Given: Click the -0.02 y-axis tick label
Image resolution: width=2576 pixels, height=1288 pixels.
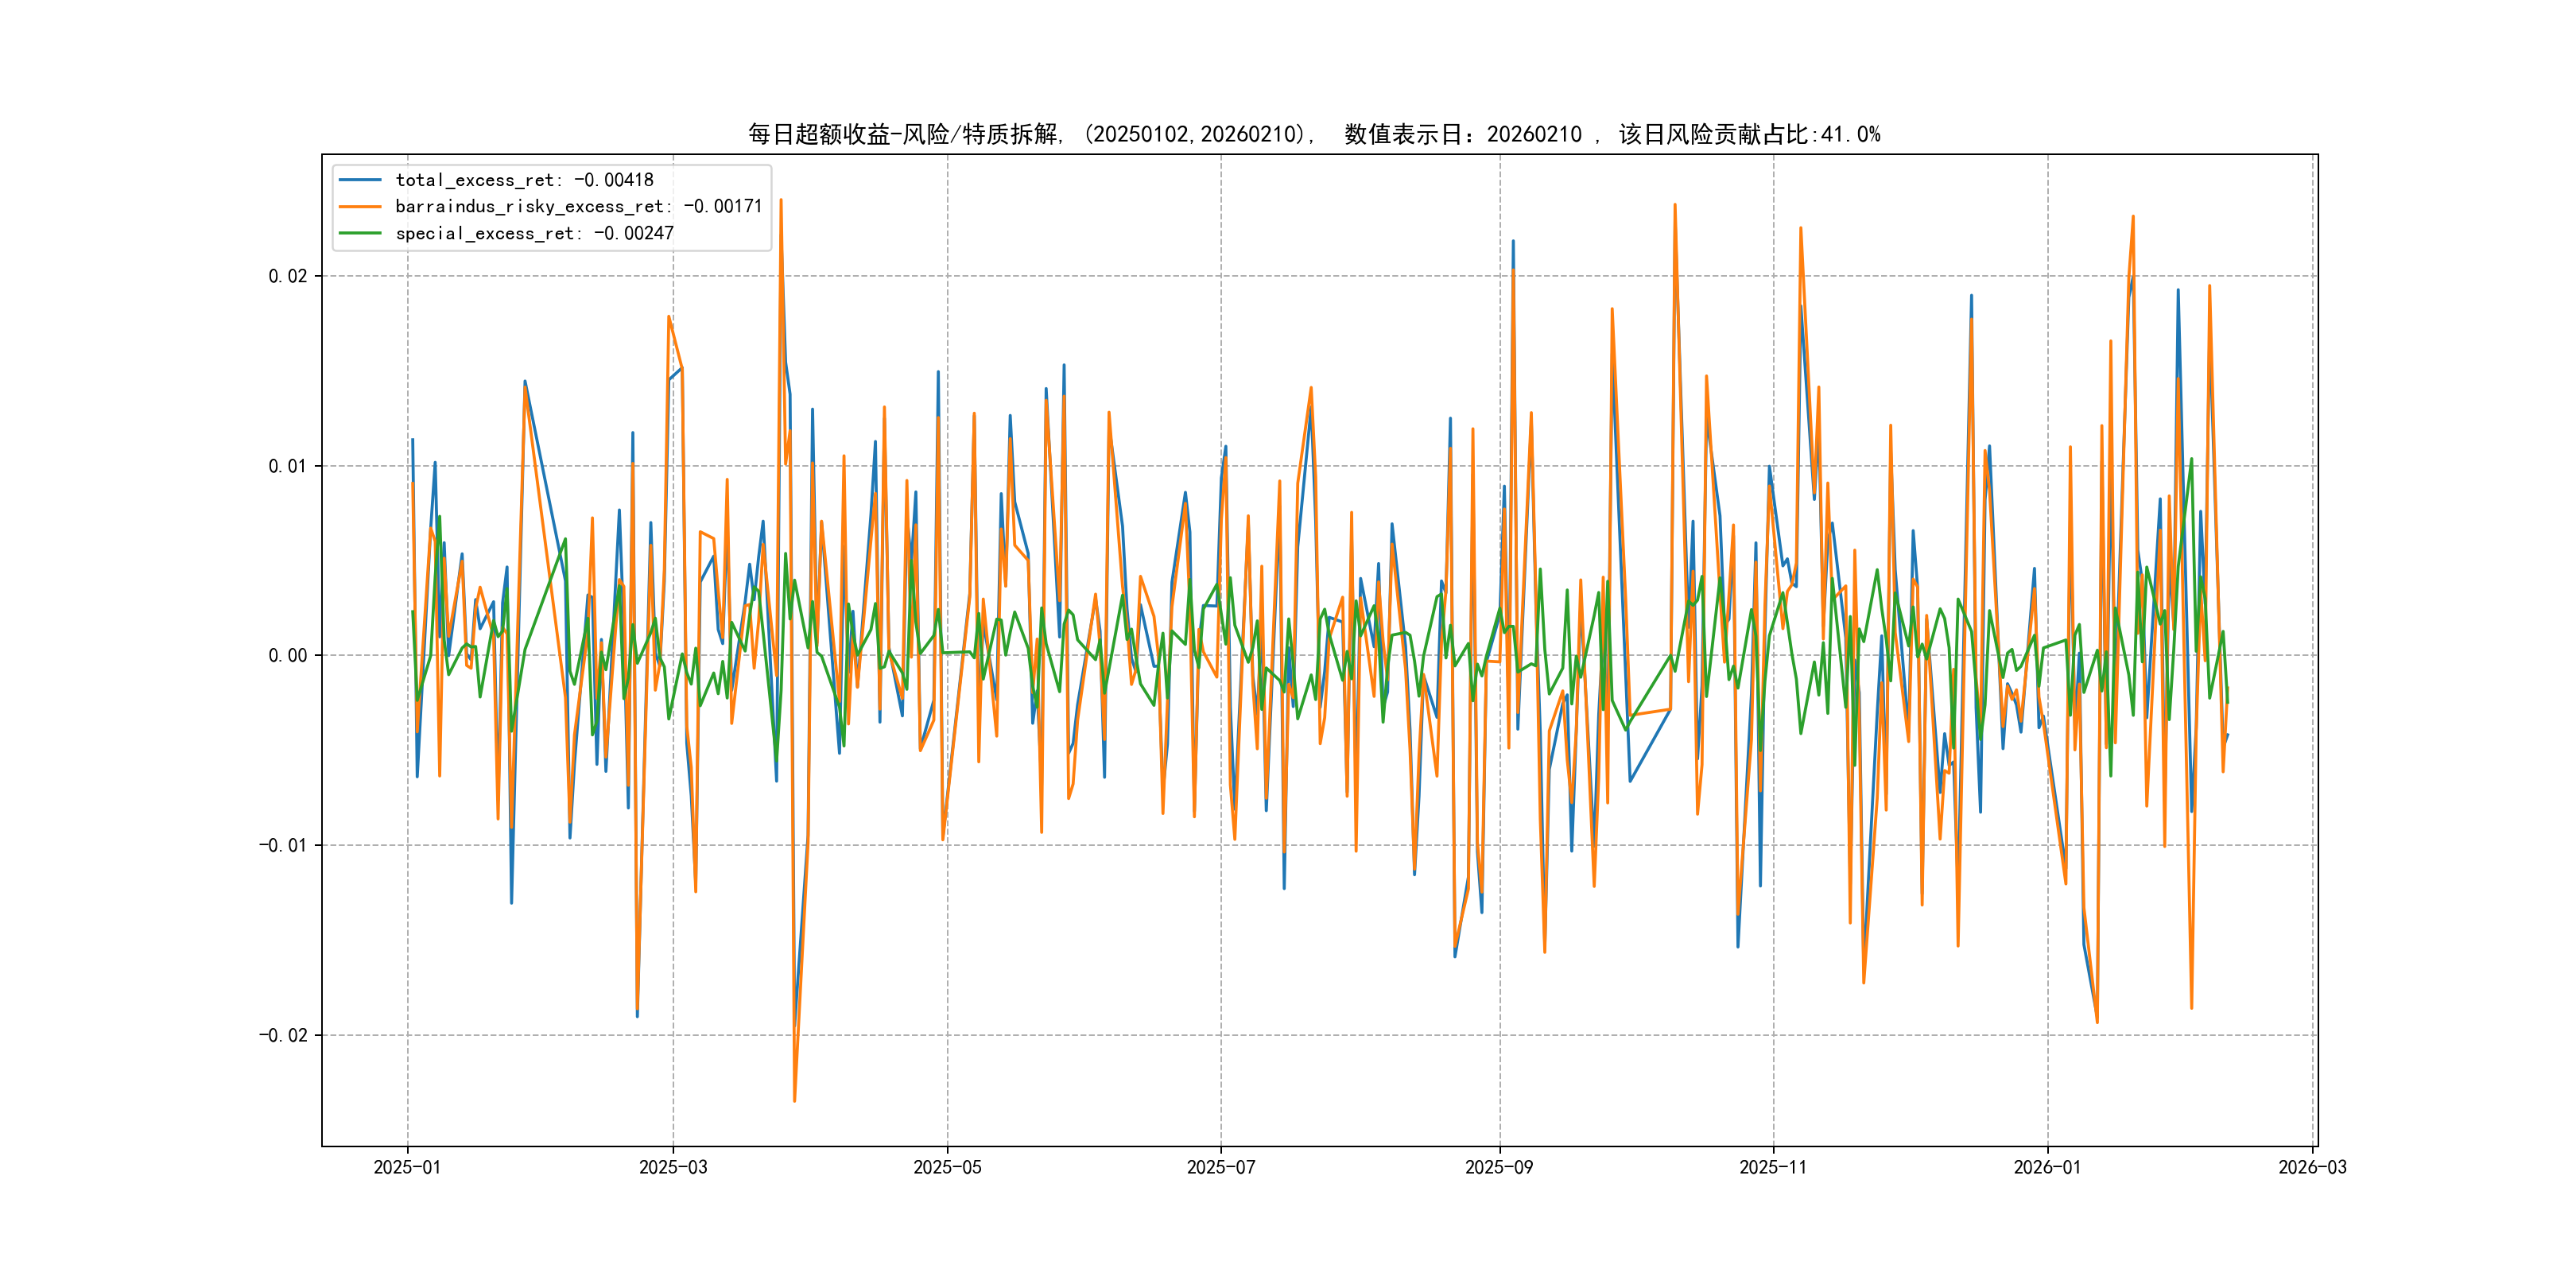Looking at the screenshot, I should [x=283, y=1035].
